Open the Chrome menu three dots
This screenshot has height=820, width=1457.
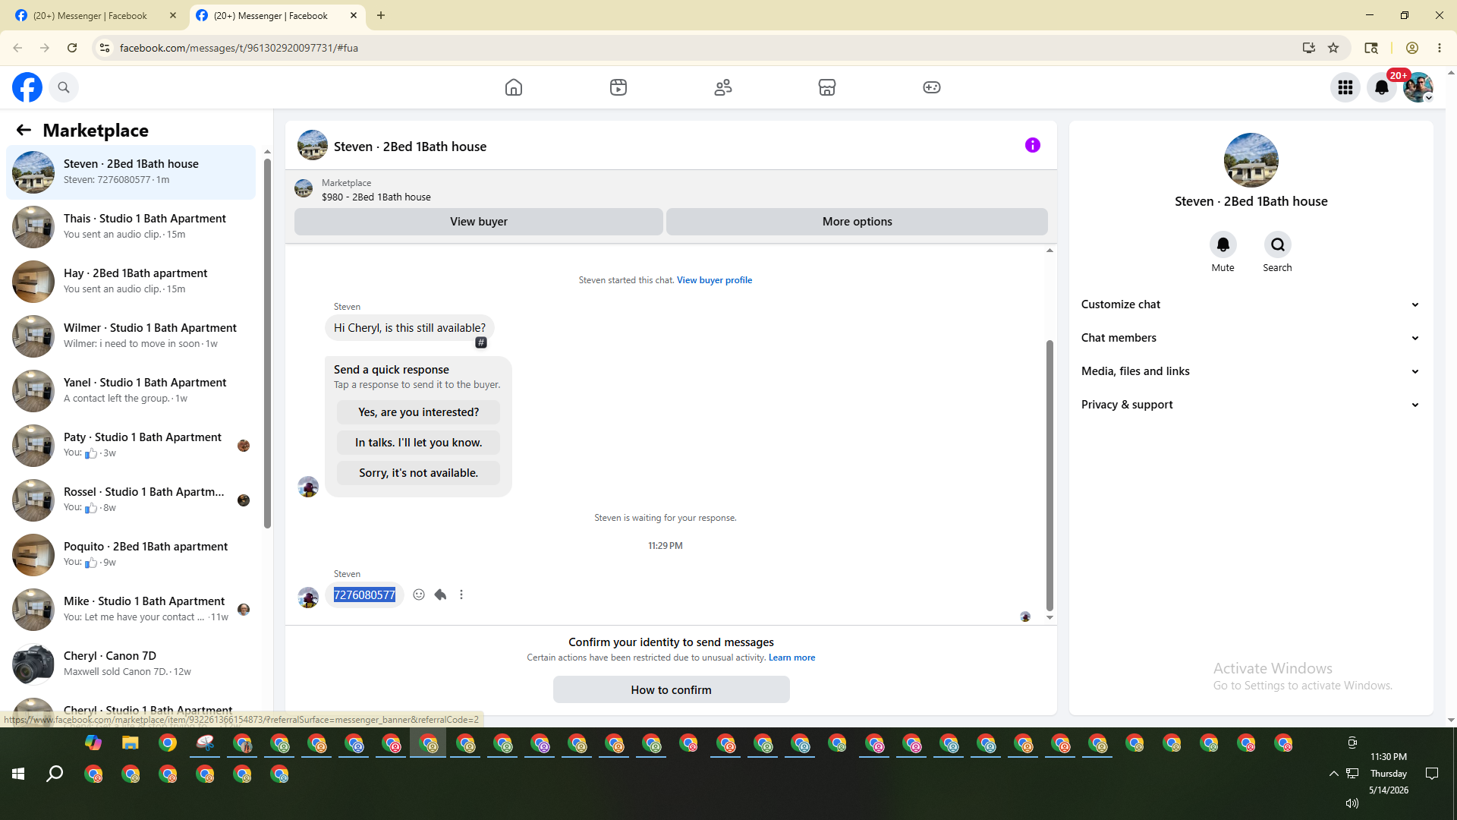(1440, 48)
